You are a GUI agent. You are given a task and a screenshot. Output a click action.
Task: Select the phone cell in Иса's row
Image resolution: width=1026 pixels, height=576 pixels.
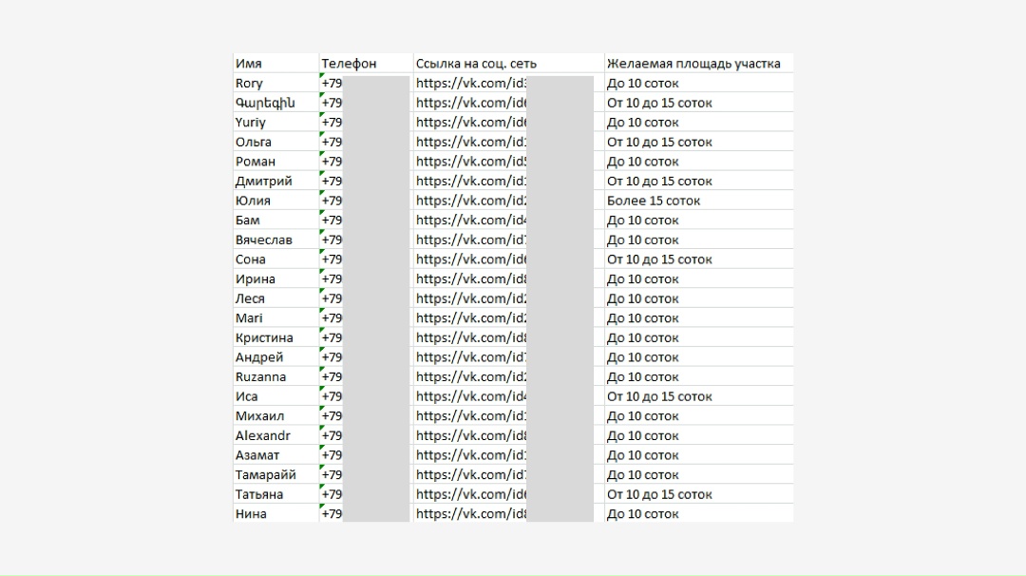pyautogui.click(x=332, y=396)
